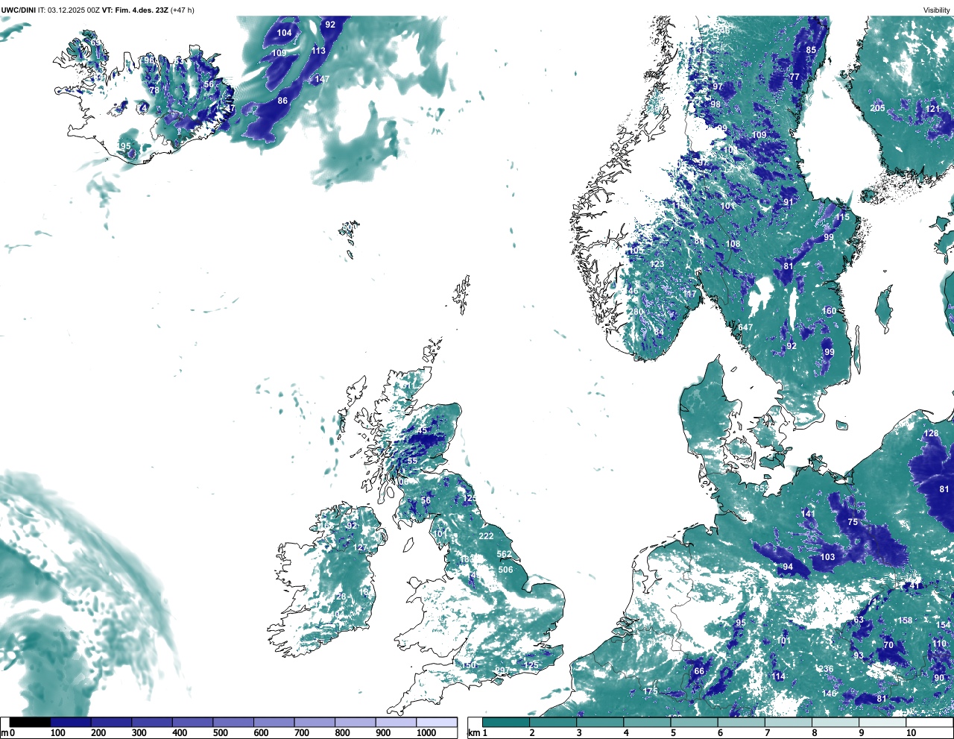The height and width of the screenshot is (739, 954).
Task: Click the 175 value in northern France
Action: tap(651, 692)
